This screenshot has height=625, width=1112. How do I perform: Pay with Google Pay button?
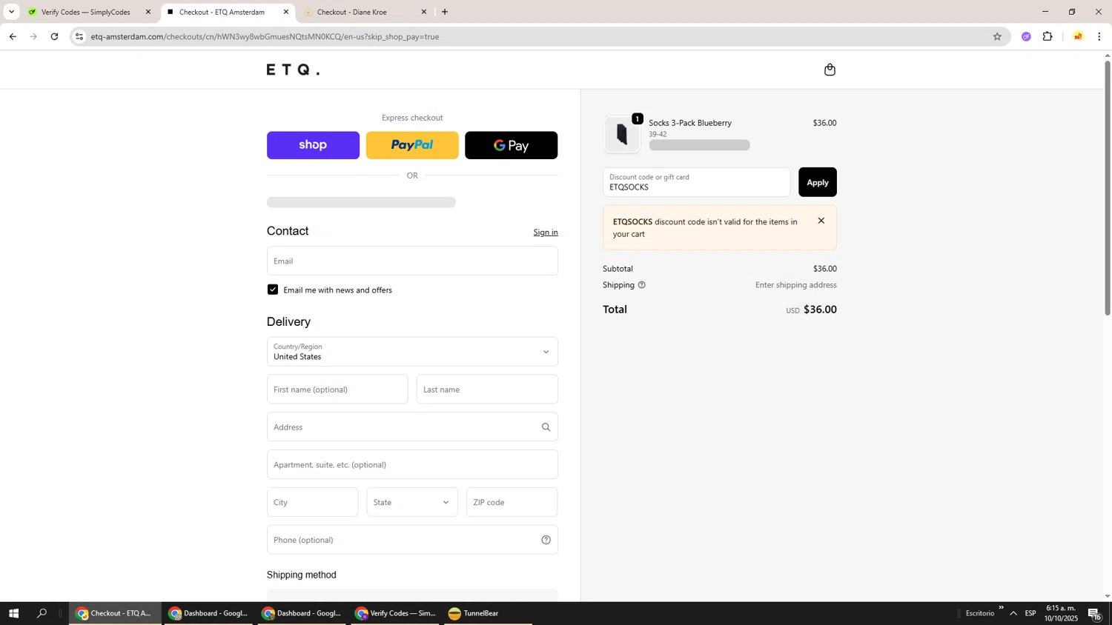point(512,145)
